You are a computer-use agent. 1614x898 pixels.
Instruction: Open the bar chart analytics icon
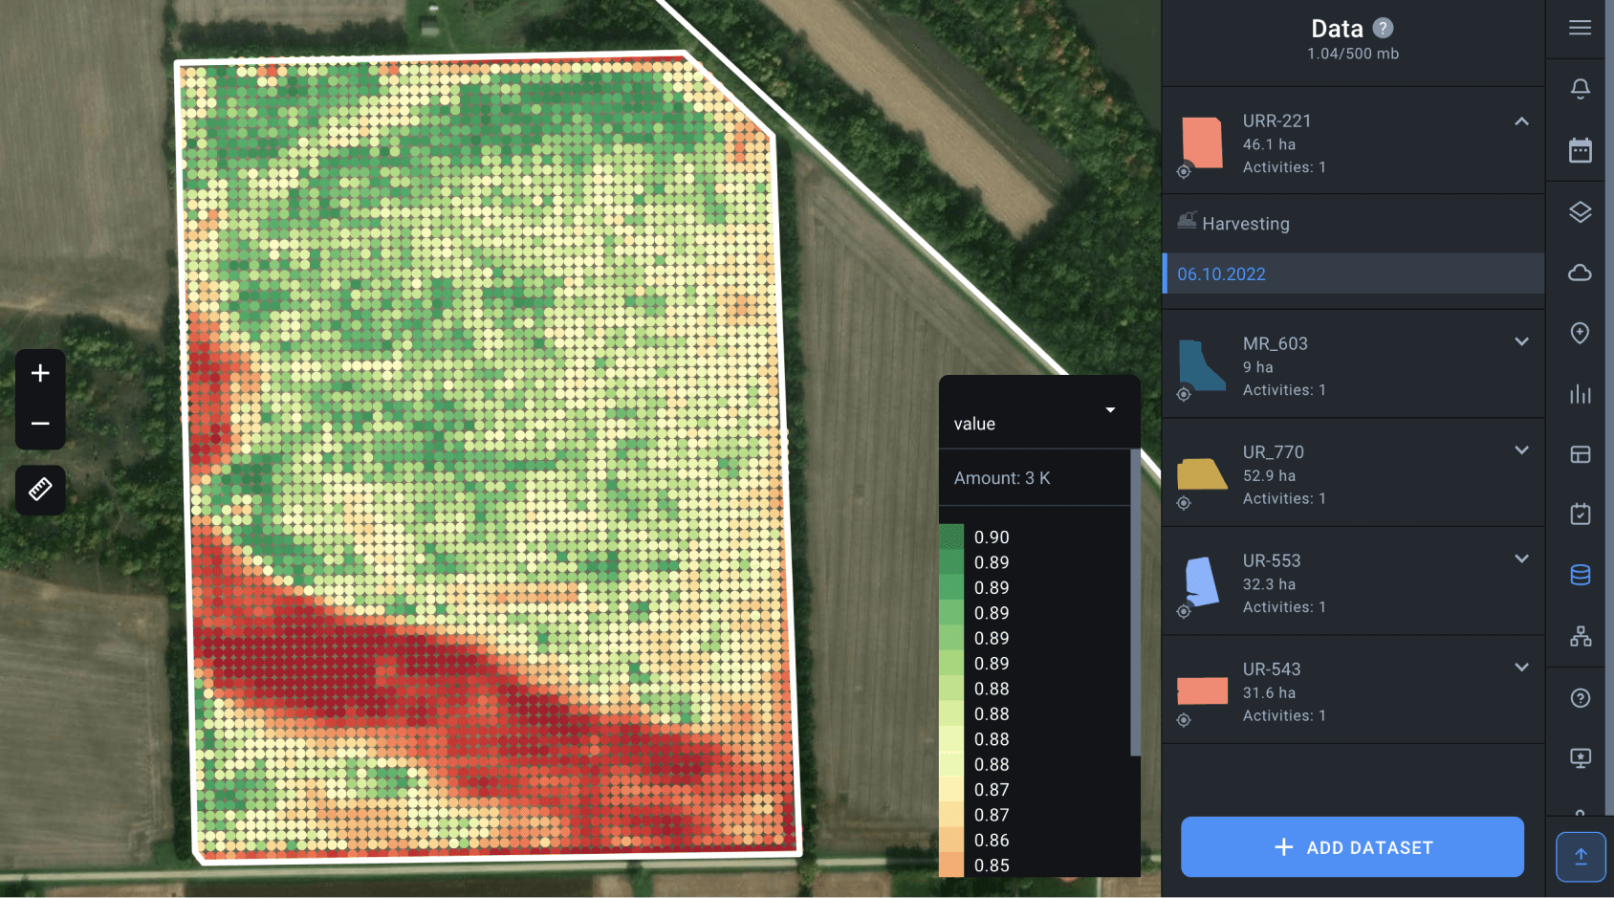point(1580,394)
